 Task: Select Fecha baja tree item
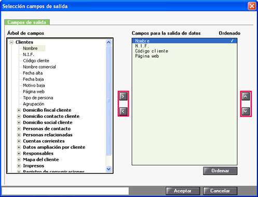pyautogui.click(x=33, y=79)
